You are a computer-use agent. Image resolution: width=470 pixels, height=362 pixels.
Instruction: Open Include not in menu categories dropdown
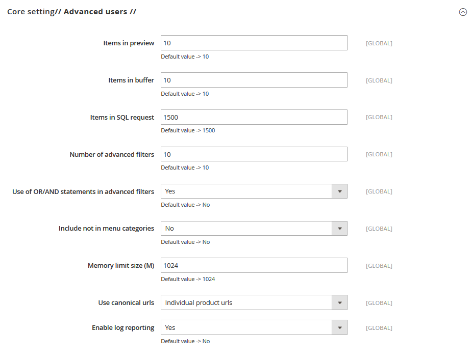(254, 228)
